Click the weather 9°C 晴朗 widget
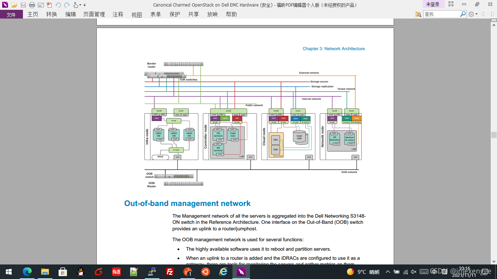 [x=363, y=272]
